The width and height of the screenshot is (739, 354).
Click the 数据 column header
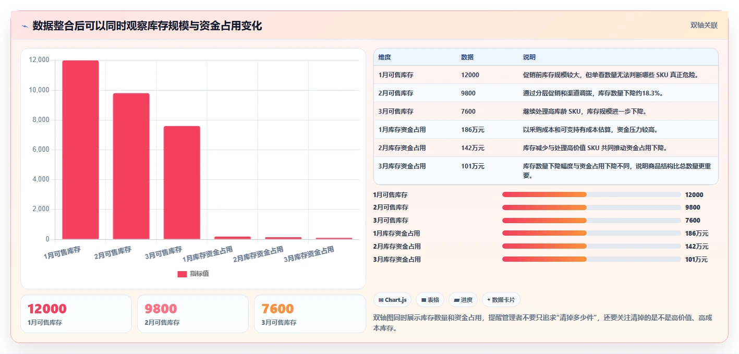pyautogui.click(x=467, y=57)
